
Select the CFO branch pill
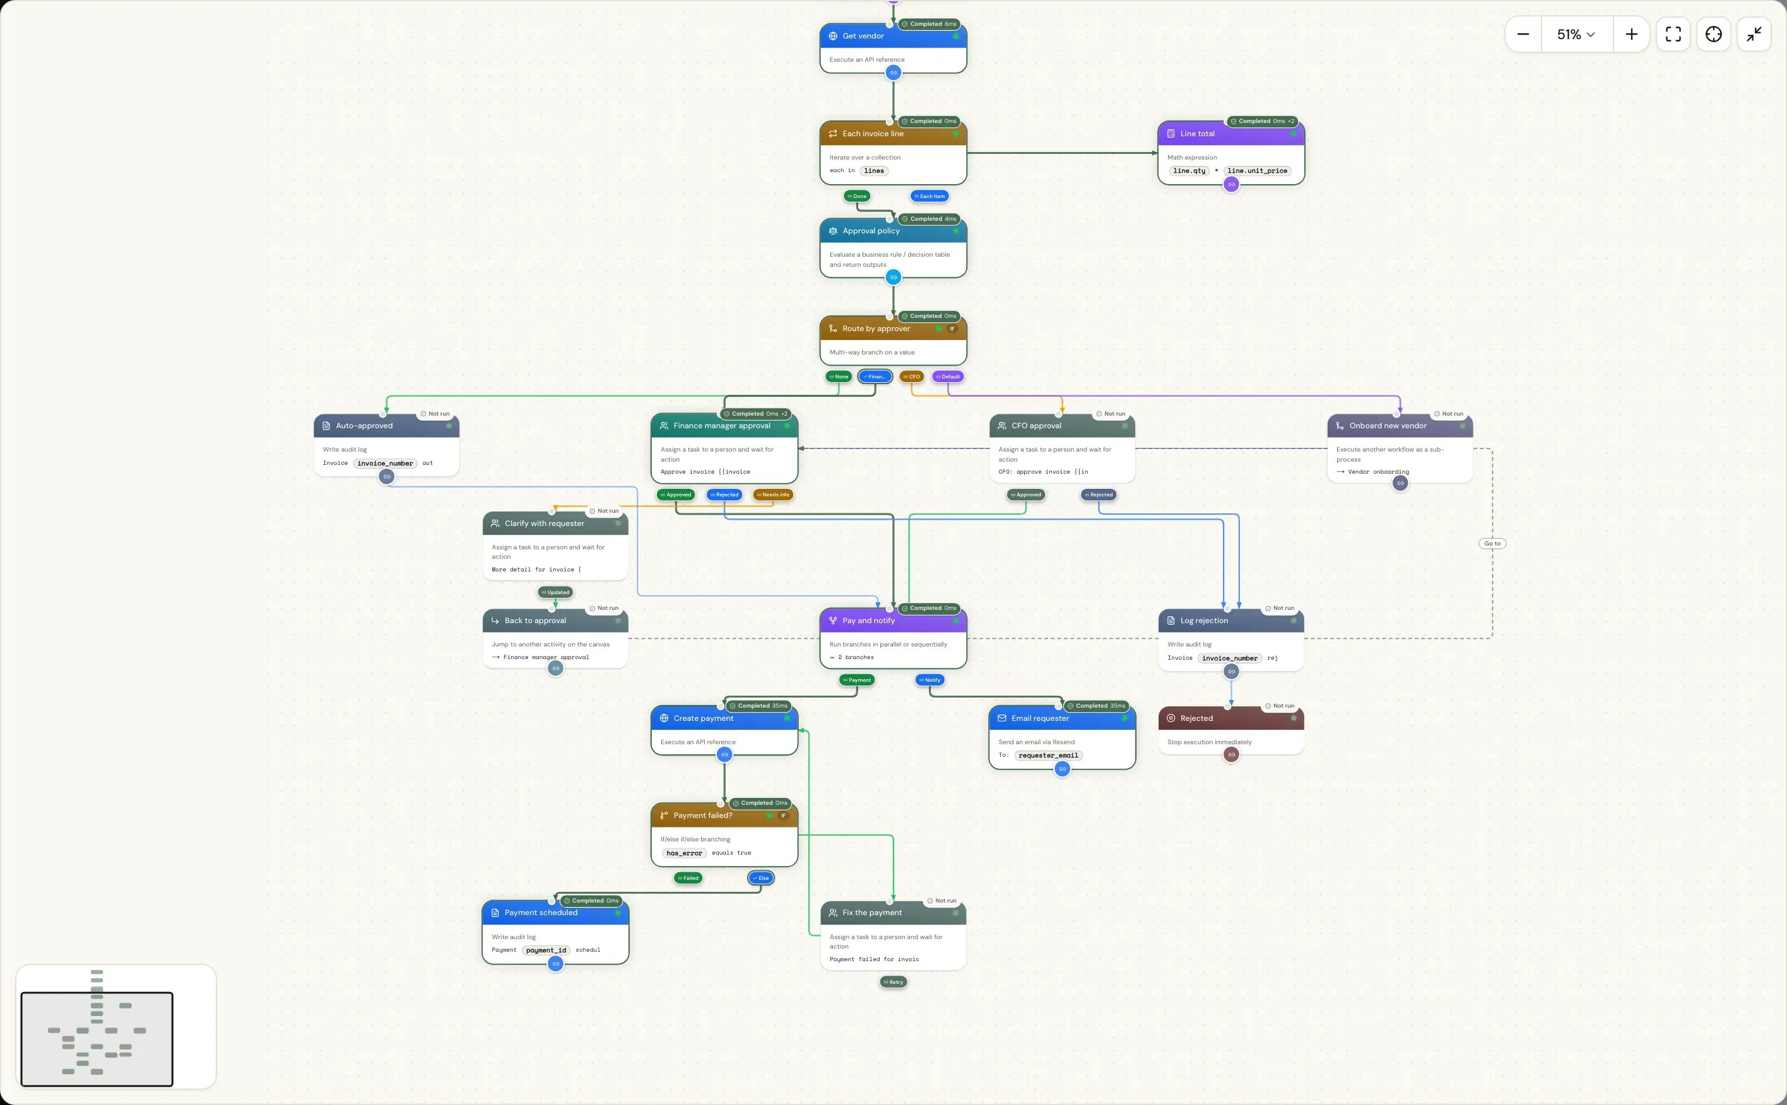[x=911, y=377]
